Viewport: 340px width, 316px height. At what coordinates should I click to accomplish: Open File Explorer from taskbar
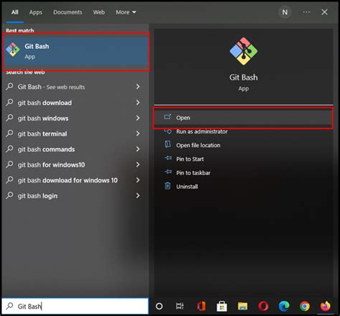(x=242, y=306)
